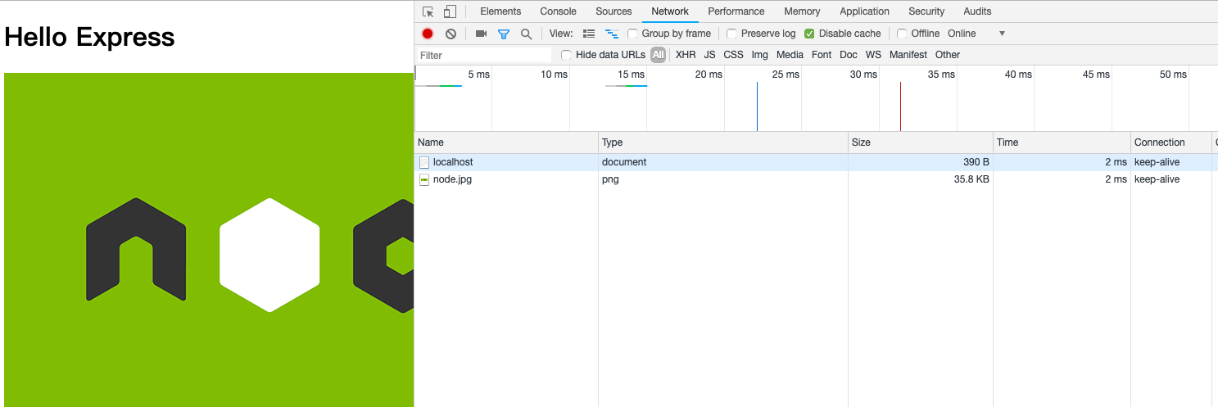Image resolution: width=1218 pixels, height=407 pixels.
Task: Switch to large request rows view icon
Action: 589,34
